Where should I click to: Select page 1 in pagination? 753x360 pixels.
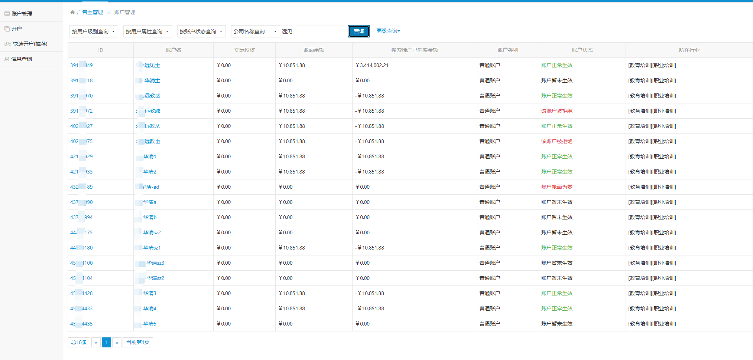click(106, 342)
